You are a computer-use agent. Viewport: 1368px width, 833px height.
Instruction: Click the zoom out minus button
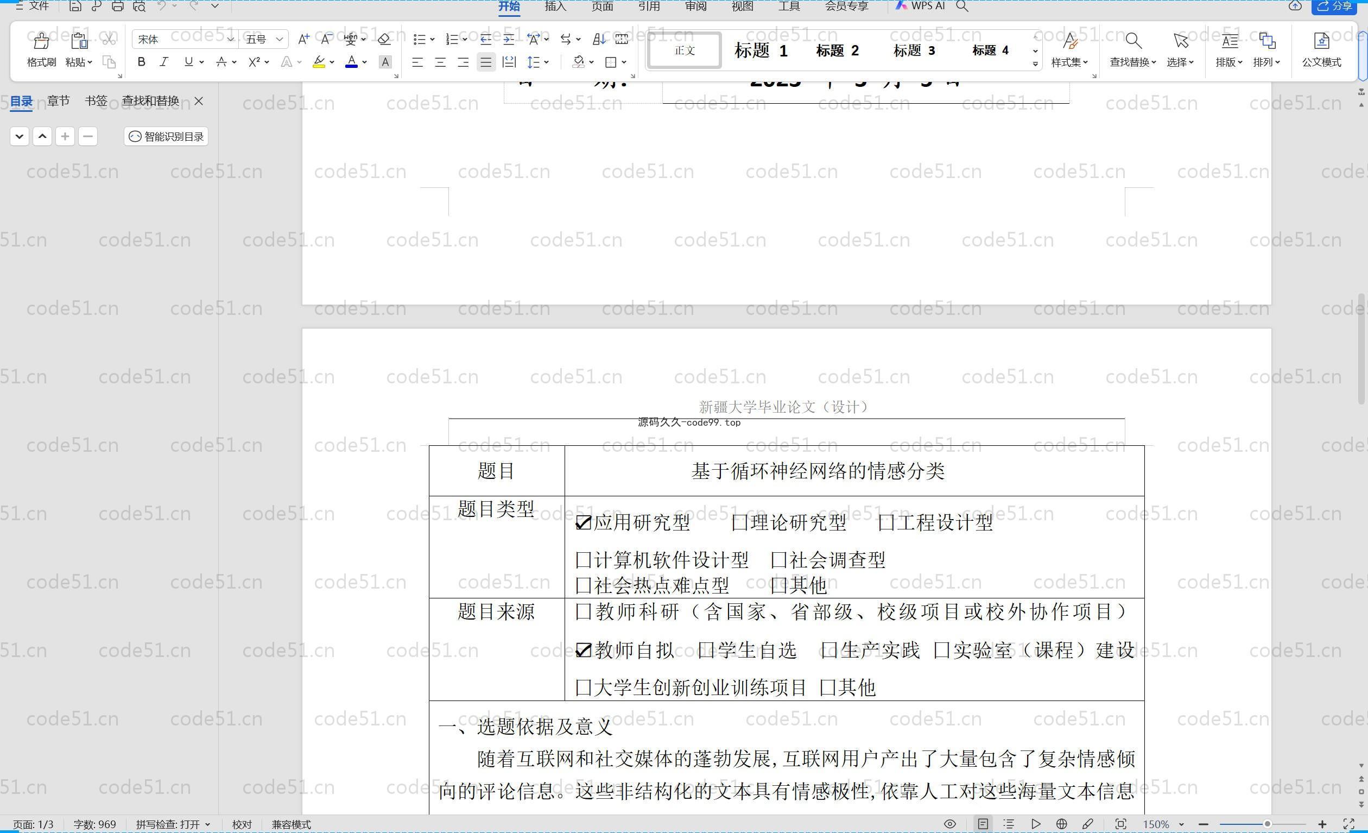tap(1204, 824)
